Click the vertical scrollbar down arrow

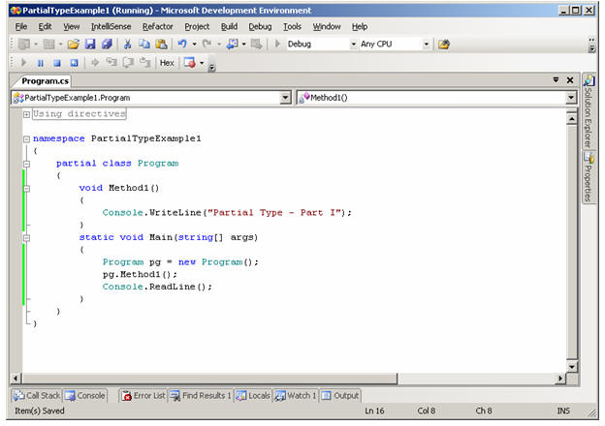[571, 367]
